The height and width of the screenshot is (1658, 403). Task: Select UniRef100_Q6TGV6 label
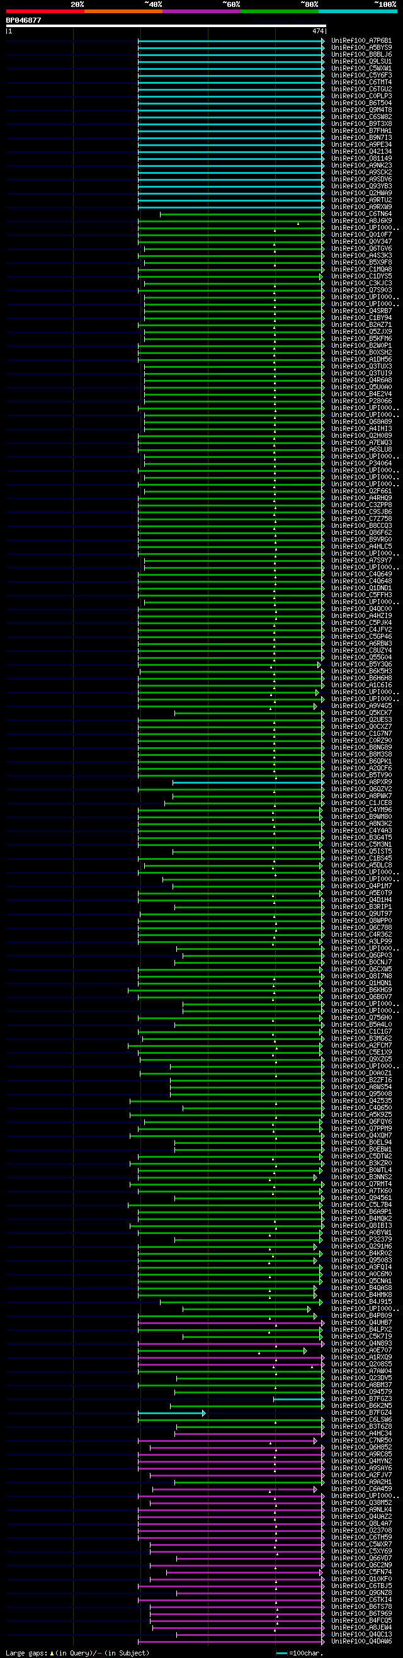pyautogui.click(x=361, y=248)
